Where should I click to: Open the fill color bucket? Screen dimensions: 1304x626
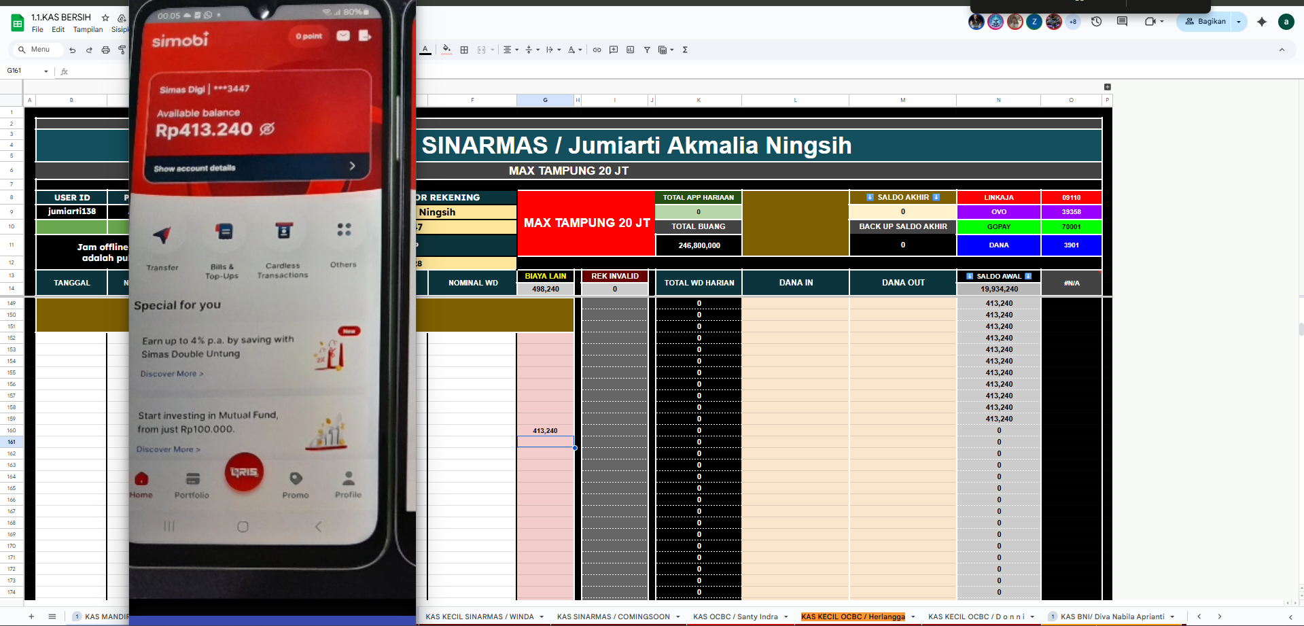tap(446, 50)
